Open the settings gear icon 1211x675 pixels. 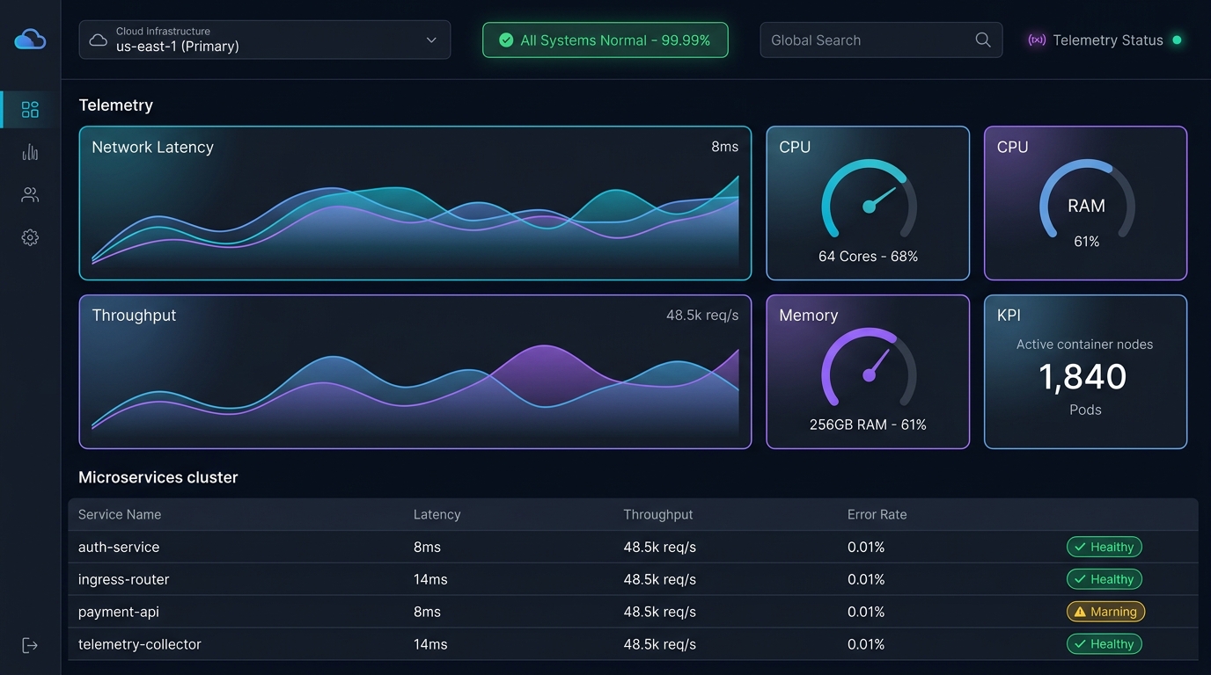(x=30, y=237)
